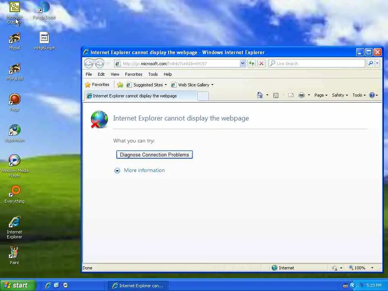Click the Help question mark icon
This screenshot has height=291, width=388.
coord(372,95)
